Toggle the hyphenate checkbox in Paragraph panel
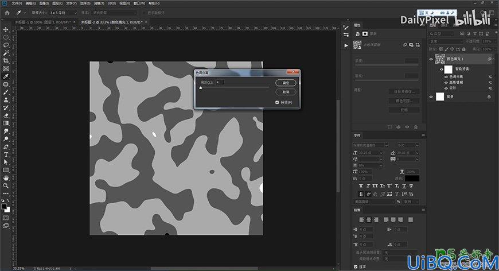Screen dimensions: 499x271 click(356, 267)
